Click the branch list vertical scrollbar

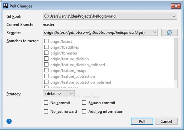175,59
